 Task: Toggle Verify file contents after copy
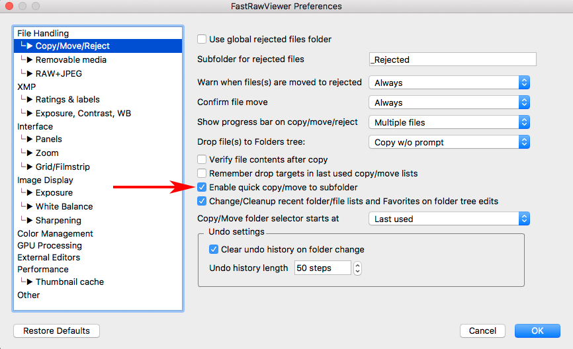point(202,159)
